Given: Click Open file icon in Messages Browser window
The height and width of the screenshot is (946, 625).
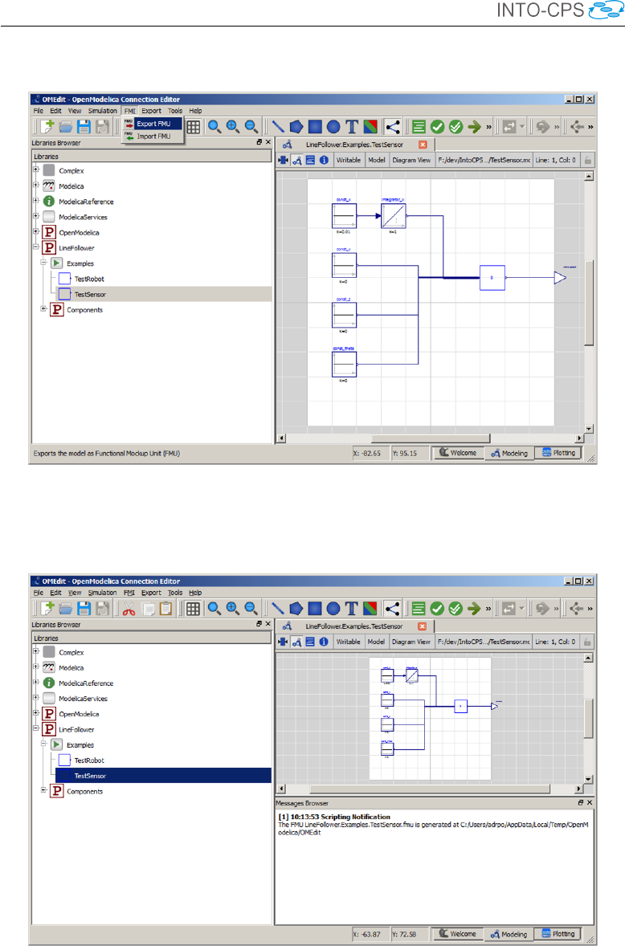Looking at the screenshot, I should coord(66,609).
